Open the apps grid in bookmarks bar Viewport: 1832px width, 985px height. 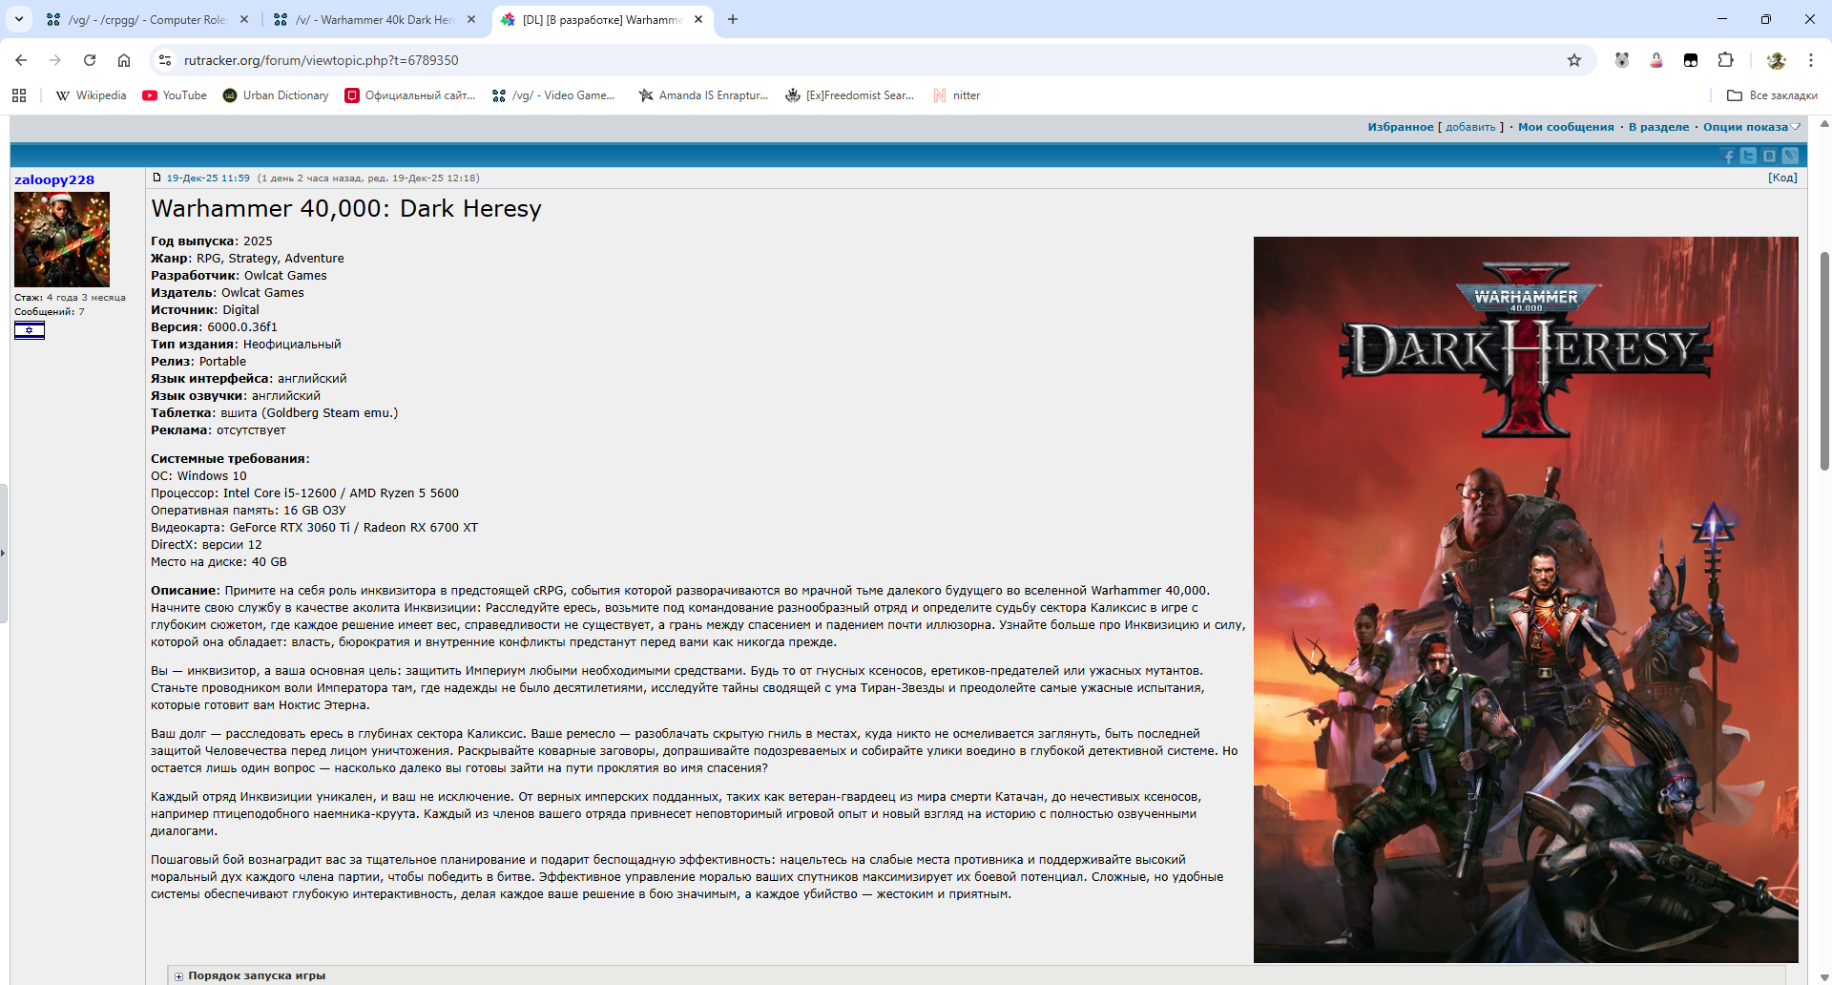[19, 95]
